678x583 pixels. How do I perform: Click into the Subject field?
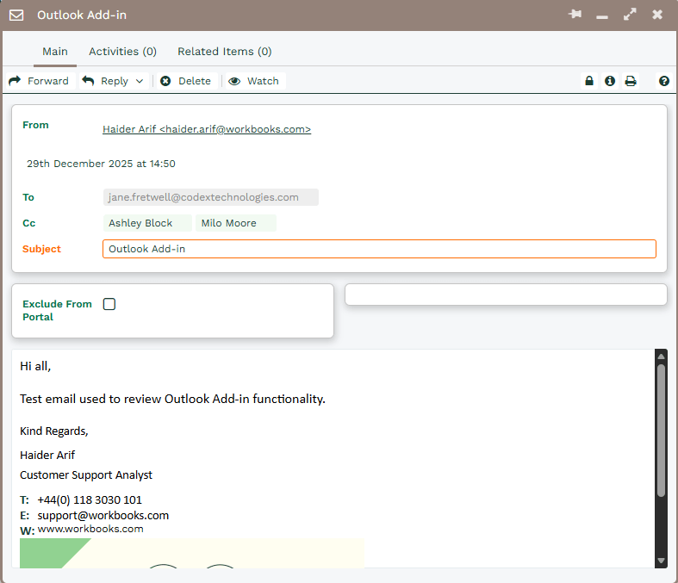pos(379,249)
